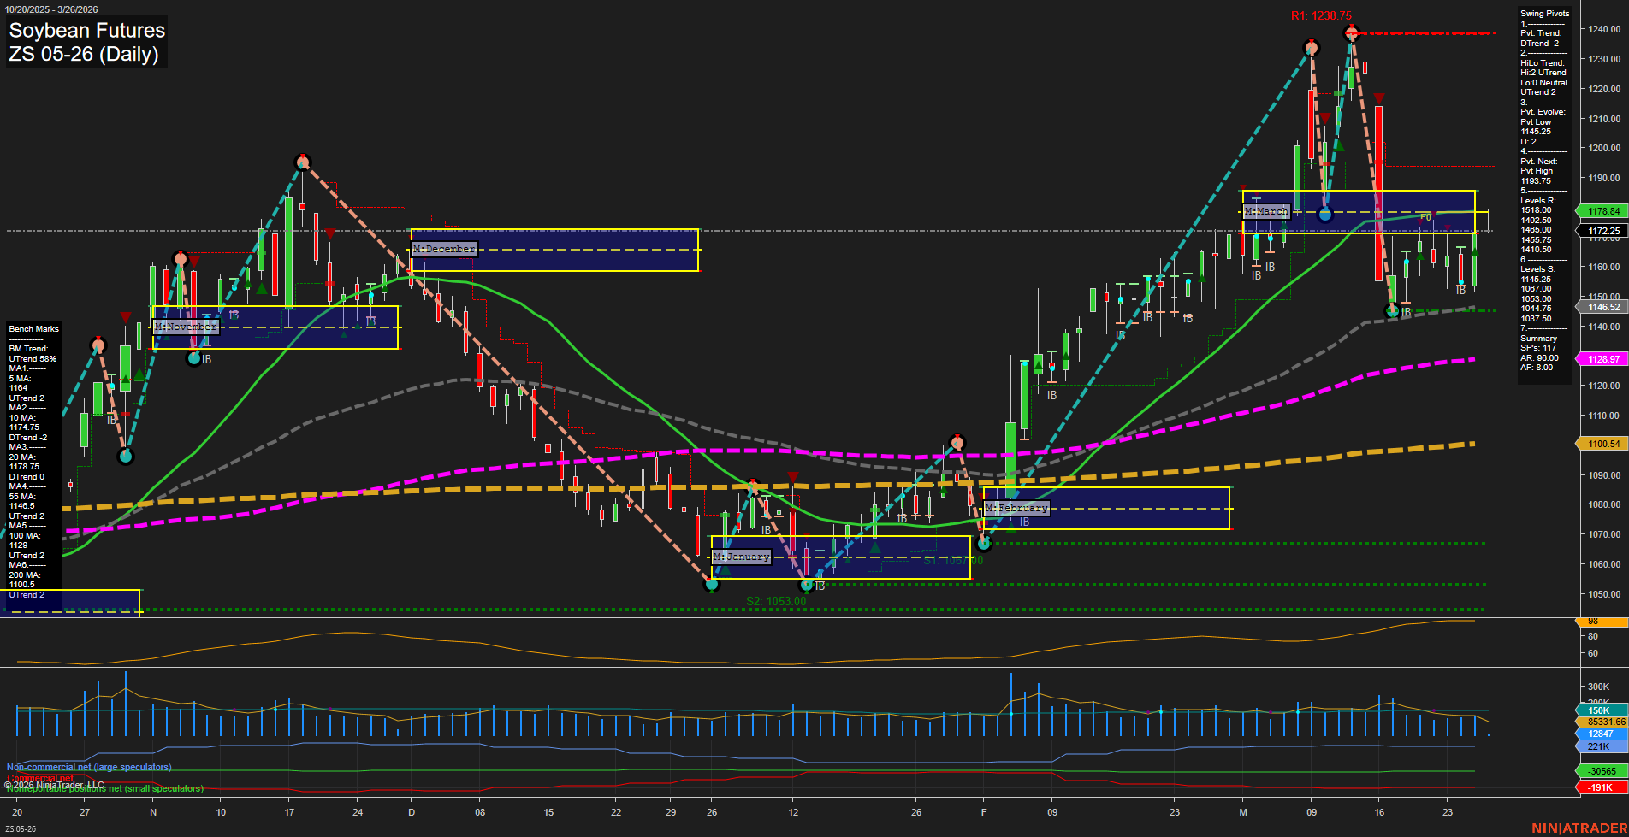
Task: Click the 5 MA: label in Bench Marks
Action: pyautogui.click(x=20, y=379)
